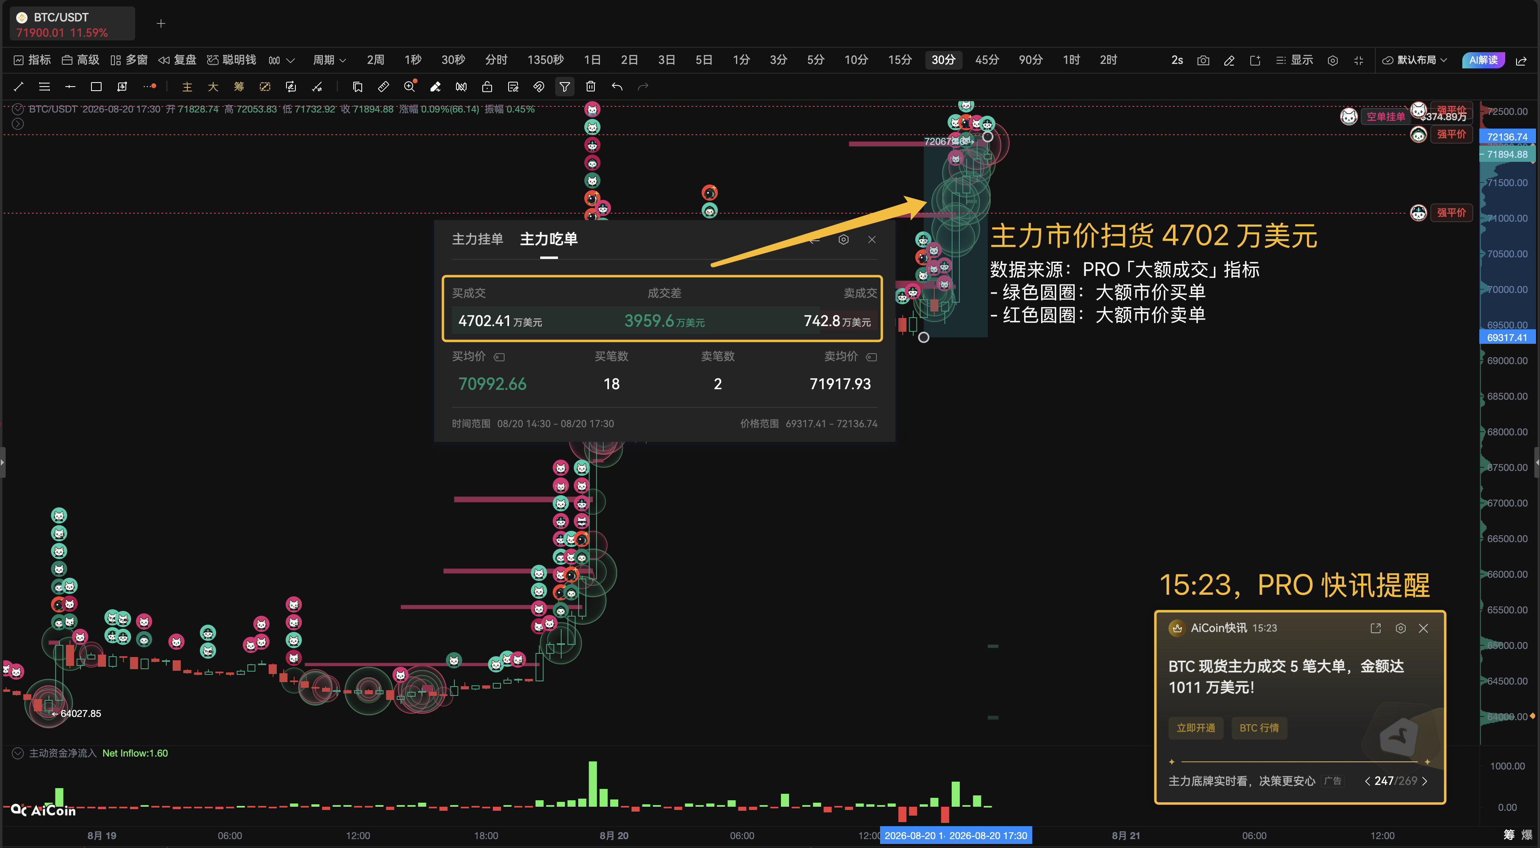Click the AI解读 button
The width and height of the screenshot is (1540, 848).
click(1483, 60)
